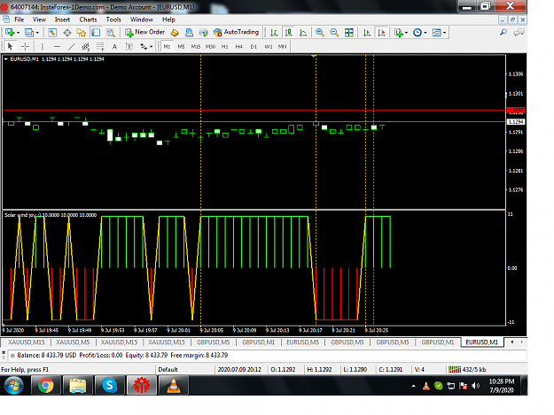The width and height of the screenshot is (554, 415).
Task: Open the Periods clock dropdown
Action: 420,33
